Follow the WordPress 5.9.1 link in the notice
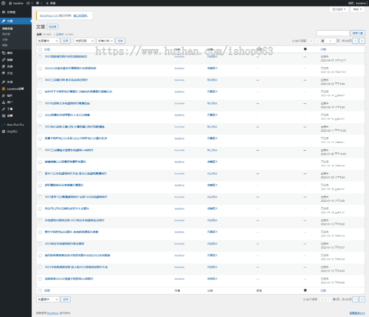The height and width of the screenshot is (317, 369). (49, 16)
